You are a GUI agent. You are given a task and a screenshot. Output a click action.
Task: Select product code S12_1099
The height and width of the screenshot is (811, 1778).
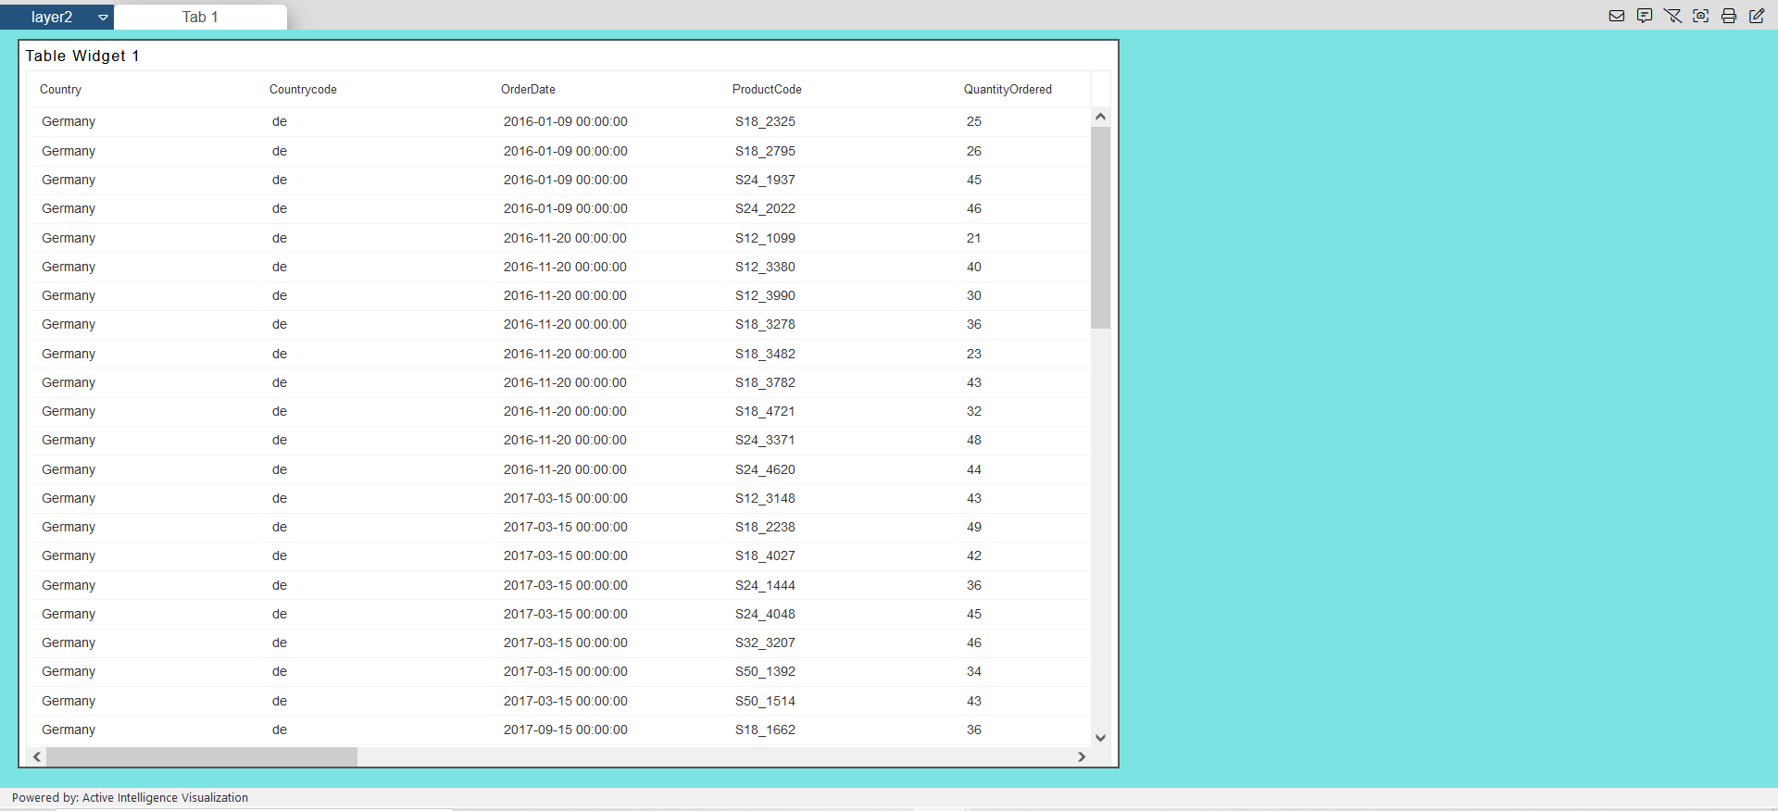pos(765,238)
